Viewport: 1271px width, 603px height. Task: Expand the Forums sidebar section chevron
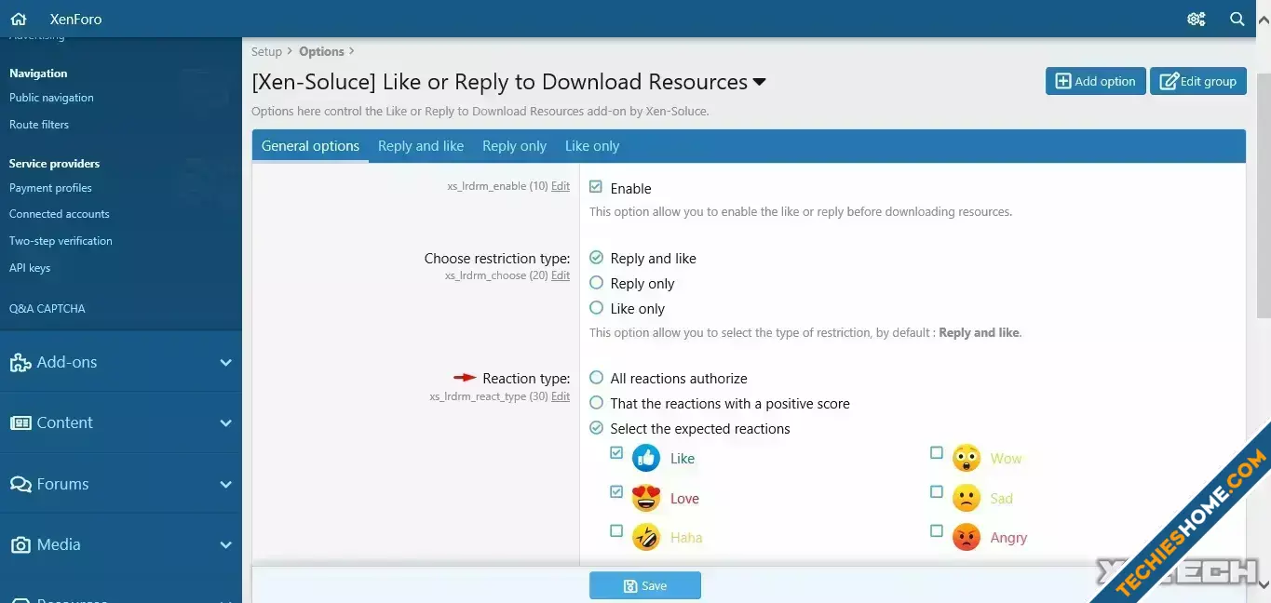[x=225, y=485]
